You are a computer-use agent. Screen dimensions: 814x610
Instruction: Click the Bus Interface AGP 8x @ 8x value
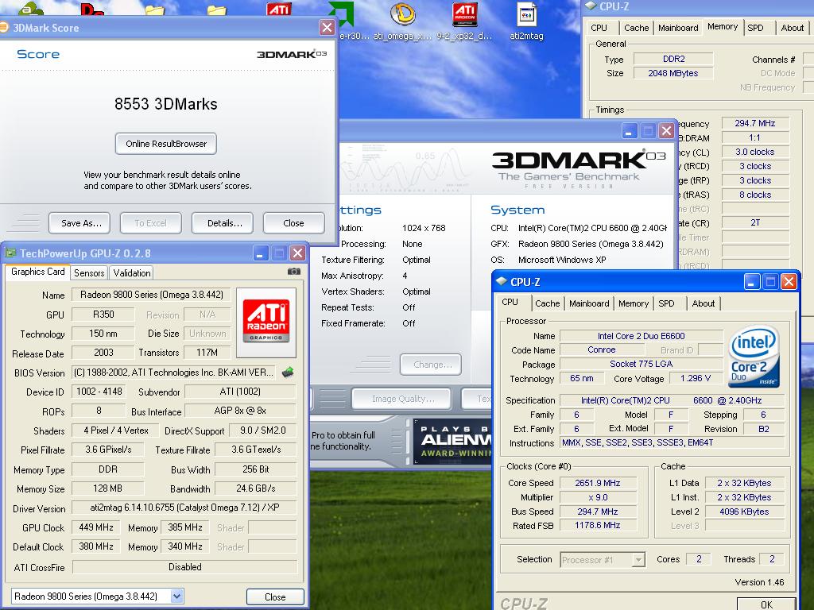point(240,411)
